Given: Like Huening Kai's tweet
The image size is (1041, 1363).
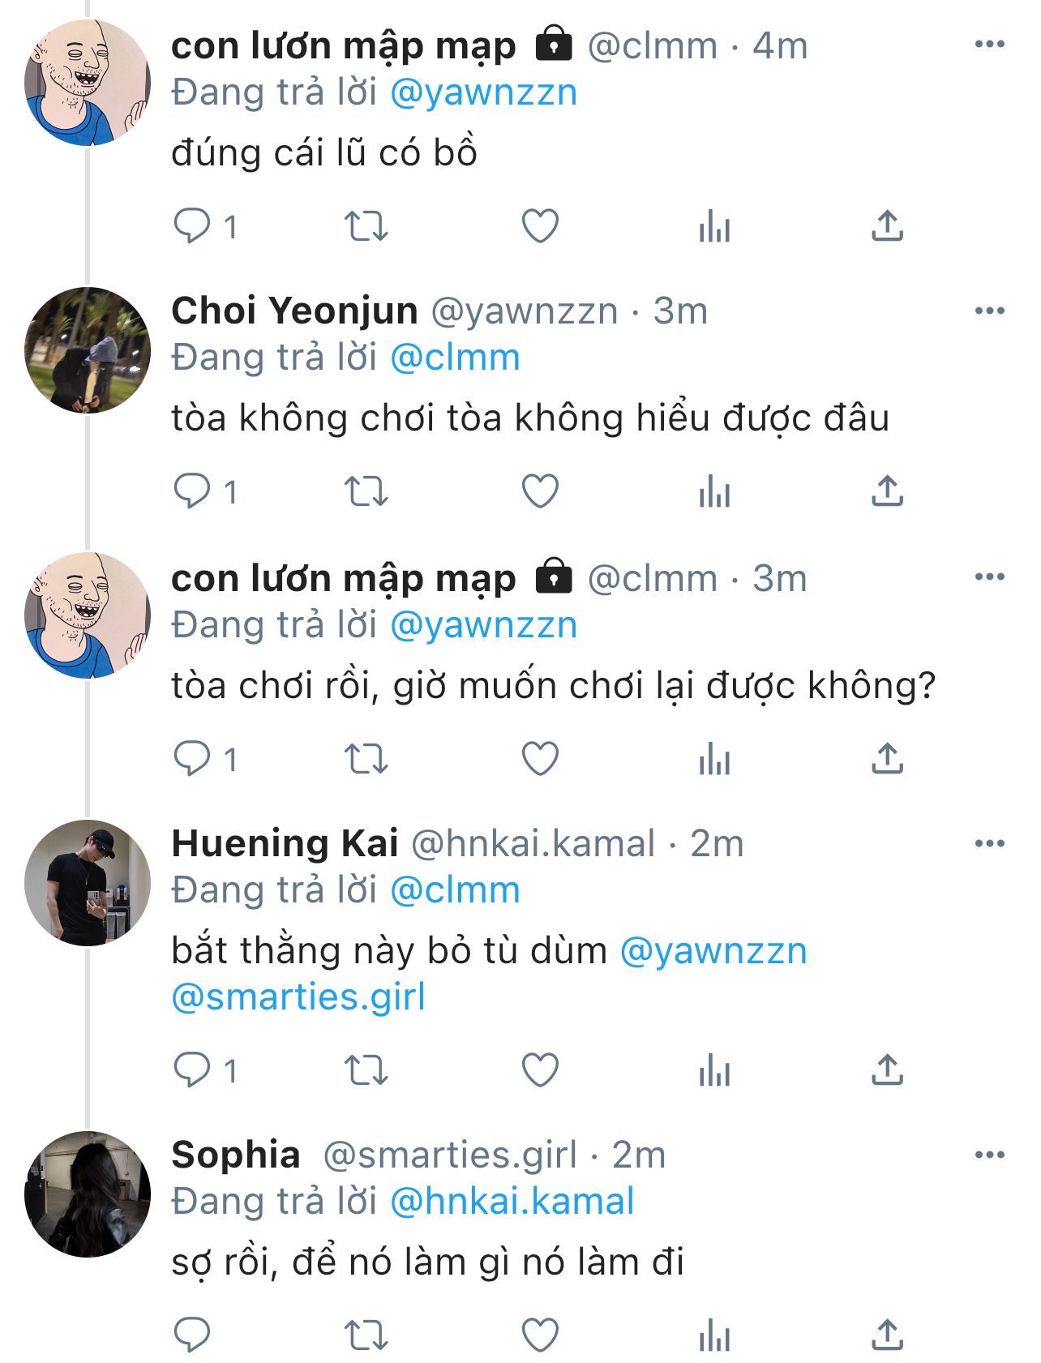Looking at the screenshot, I should point(540,1071).
